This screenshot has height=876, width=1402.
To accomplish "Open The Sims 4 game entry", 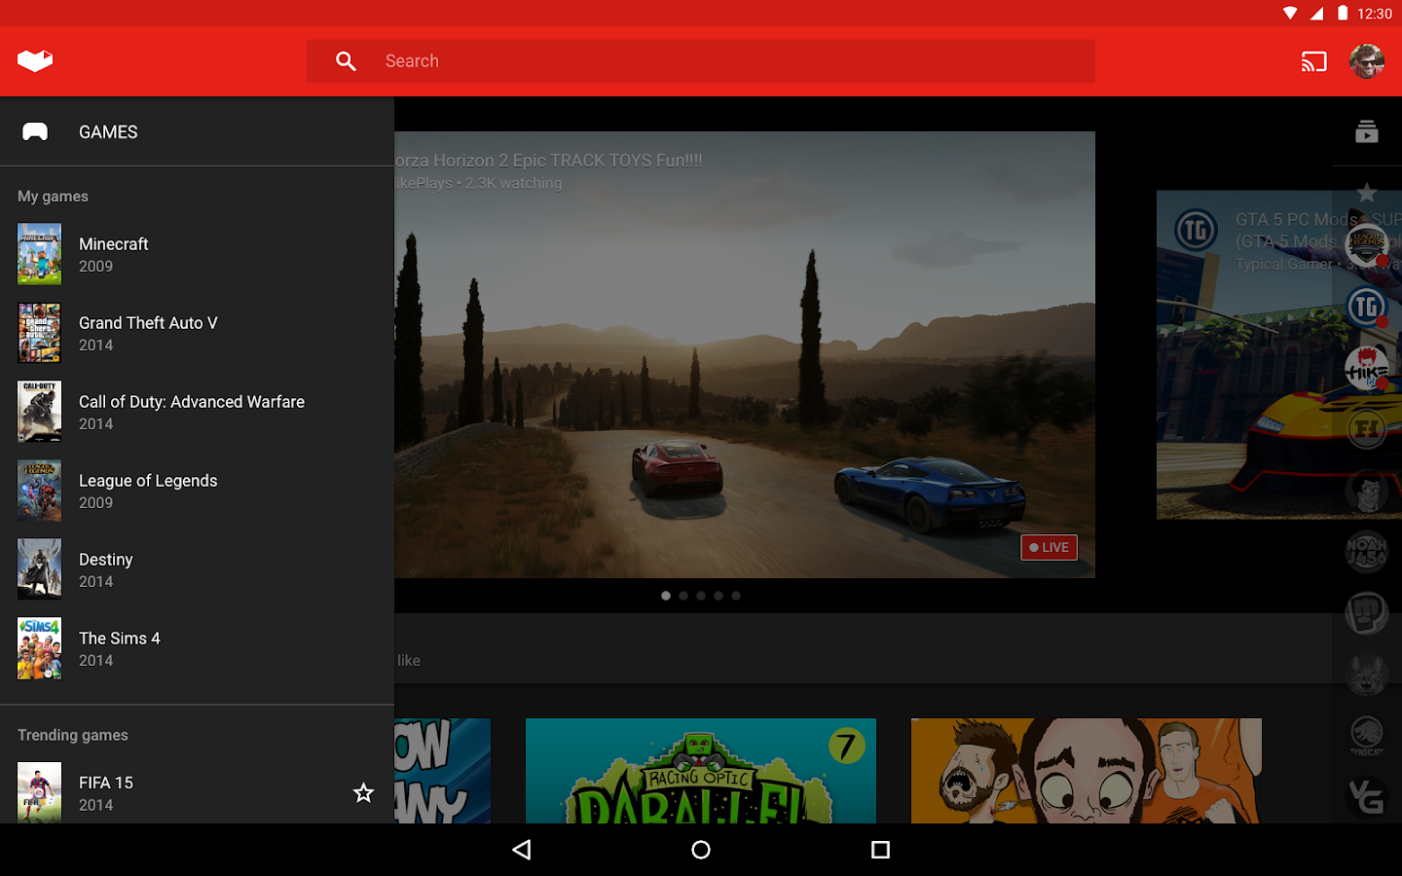I will coord(197,648).
